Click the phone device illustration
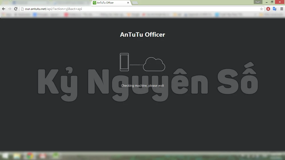 [x=124, y=62]
